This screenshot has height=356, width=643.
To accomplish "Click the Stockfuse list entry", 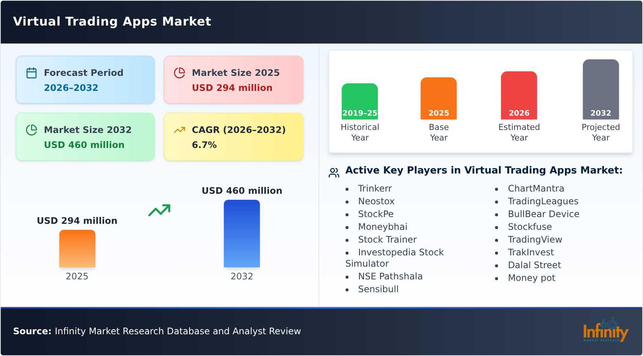I will (x=530, y=227).
